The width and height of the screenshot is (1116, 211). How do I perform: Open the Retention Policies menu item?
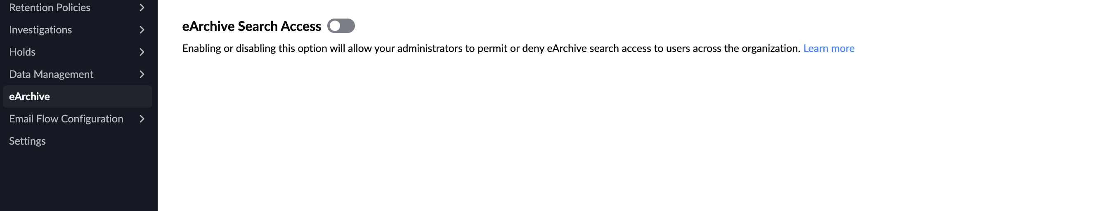(x=50, y=7)
